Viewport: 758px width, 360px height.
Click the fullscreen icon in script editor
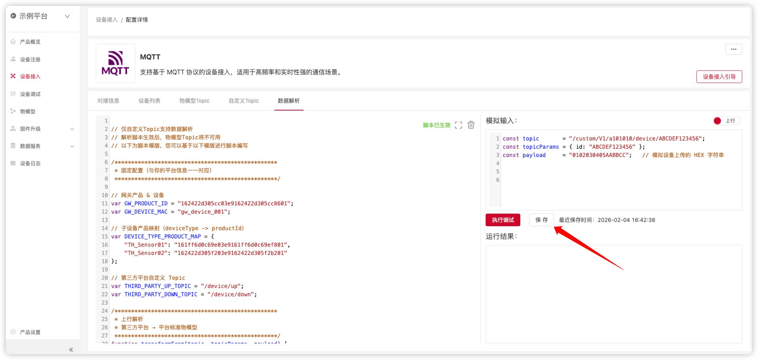[458, 125]
